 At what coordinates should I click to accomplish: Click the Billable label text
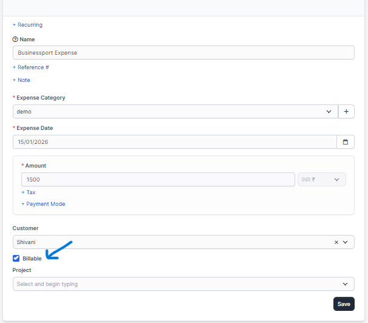coord(32,259)
